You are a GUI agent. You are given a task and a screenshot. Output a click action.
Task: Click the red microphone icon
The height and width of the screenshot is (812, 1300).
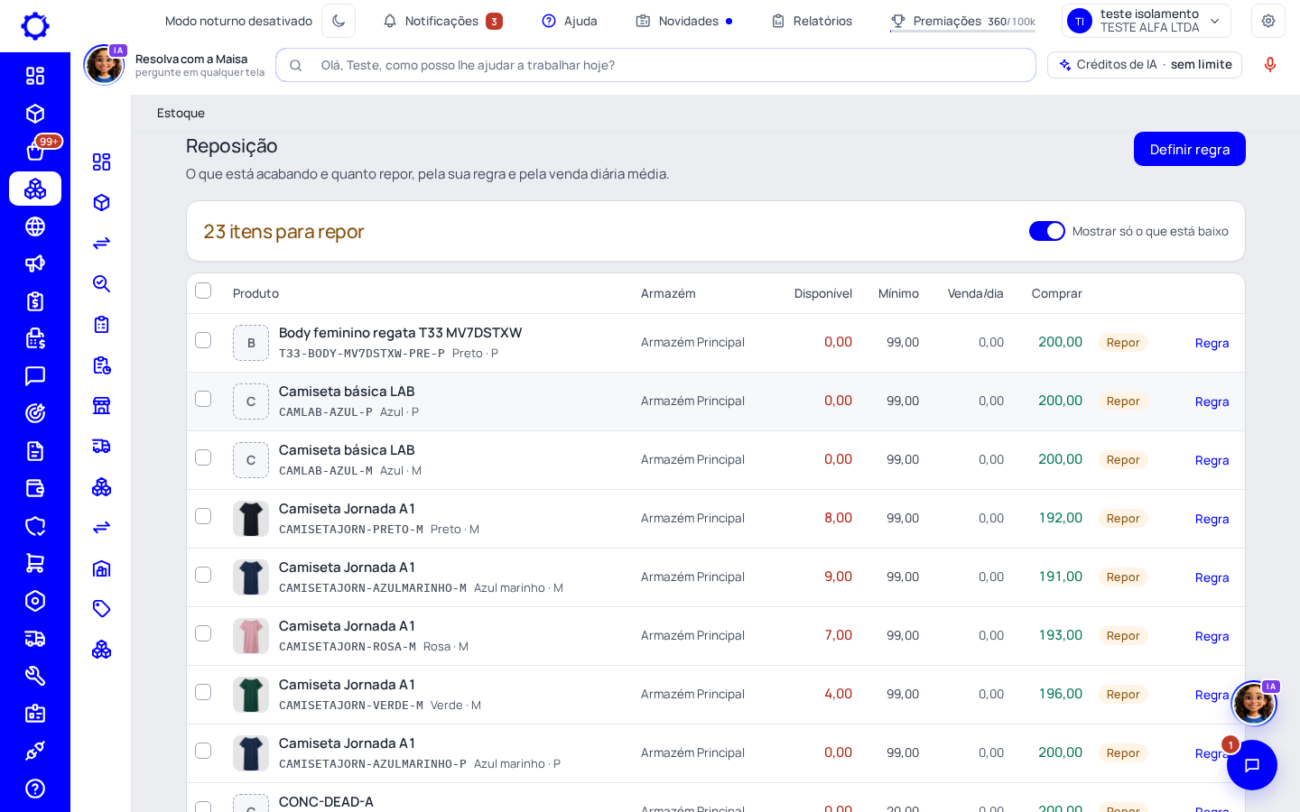click(x=1270, y=65)
